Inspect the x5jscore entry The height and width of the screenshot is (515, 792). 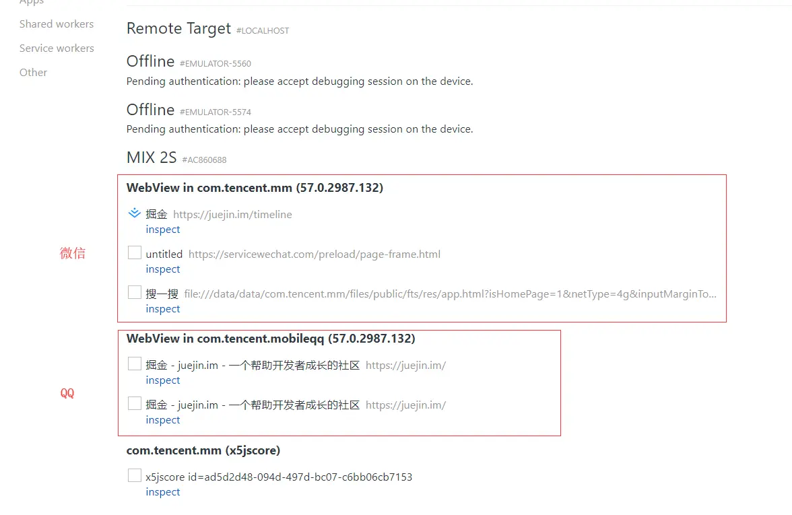pos(163,491)
